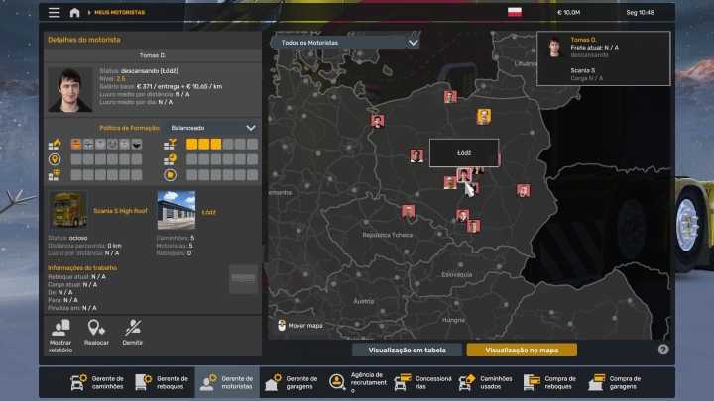Click the long distance skill pin icon
Image resolution: width=714 pixels, height=401 pixels.
[x=55, y=159]
